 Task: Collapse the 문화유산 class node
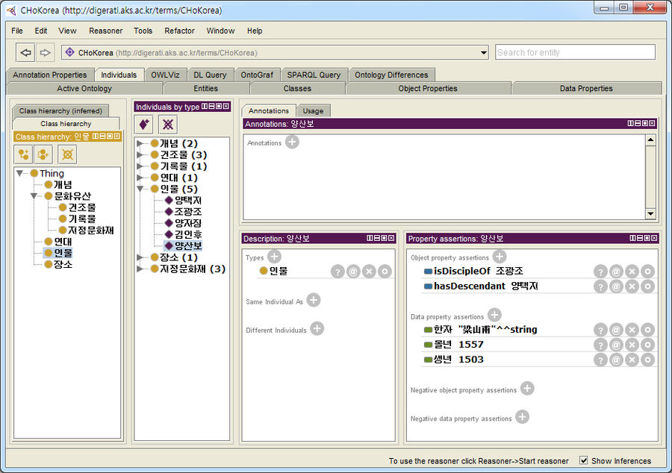click(x=34, y=195)
